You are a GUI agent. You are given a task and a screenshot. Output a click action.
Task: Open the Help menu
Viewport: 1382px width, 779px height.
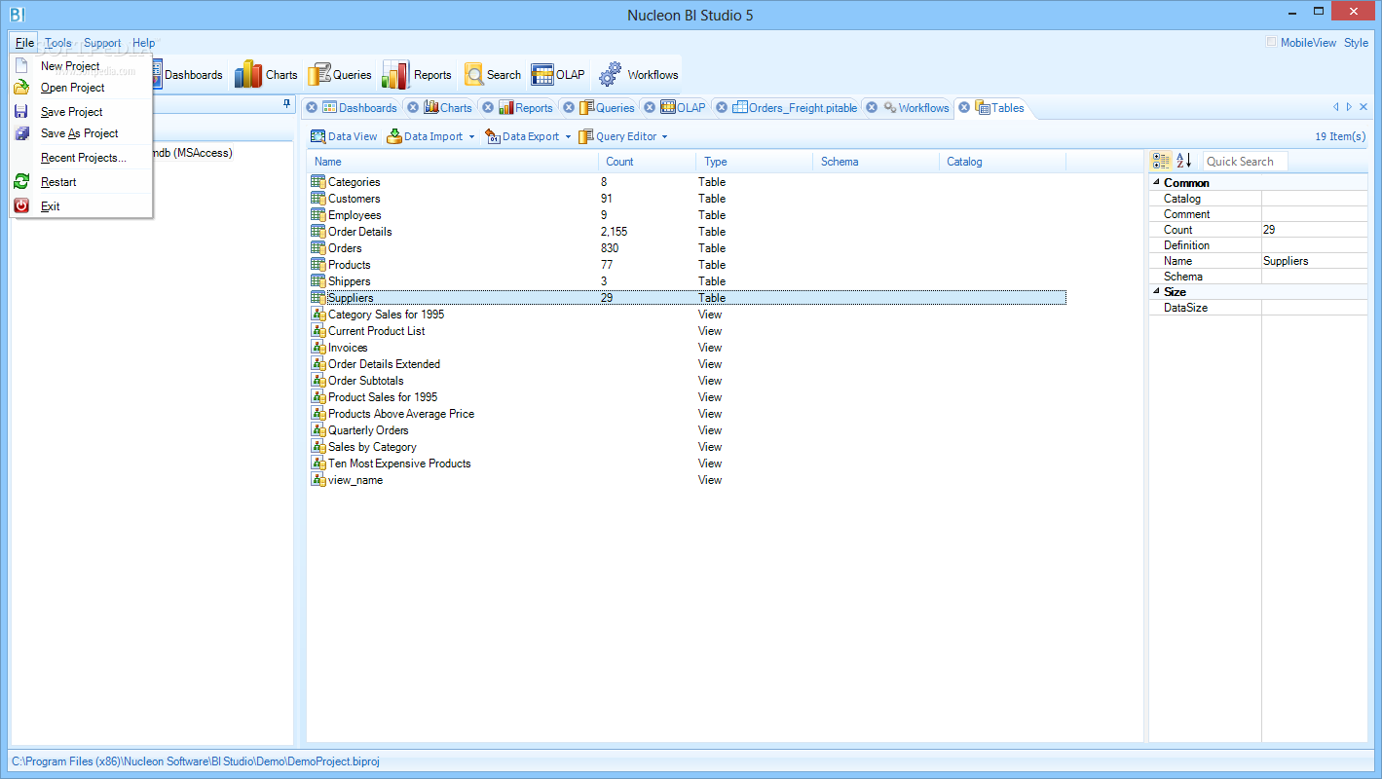coord(144,43)
